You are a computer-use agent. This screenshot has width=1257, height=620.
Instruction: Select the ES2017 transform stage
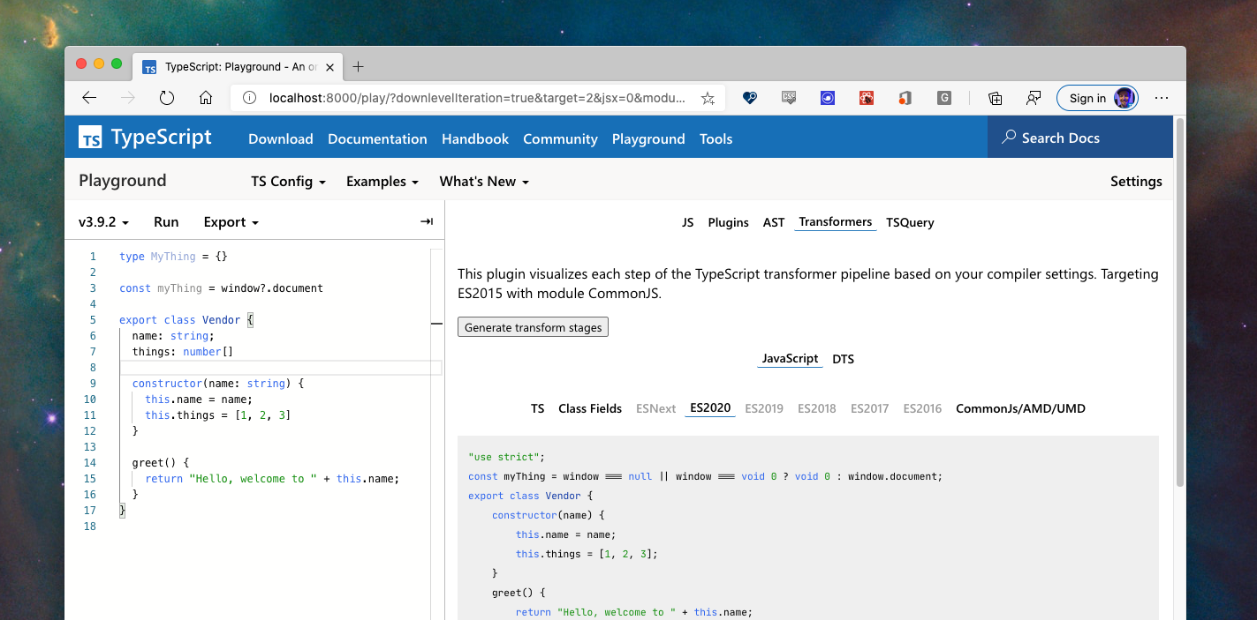click(870, 408)
